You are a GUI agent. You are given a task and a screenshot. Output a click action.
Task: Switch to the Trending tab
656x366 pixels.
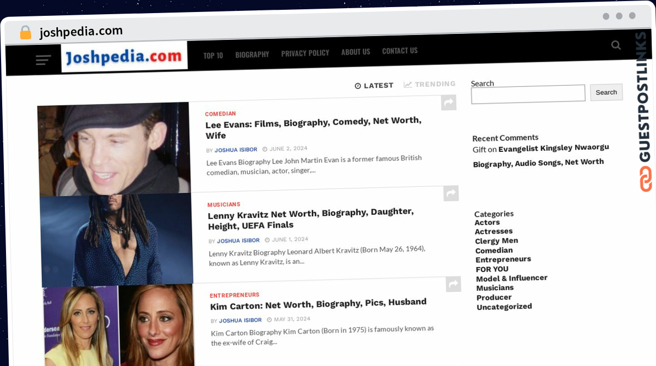pos(430,84)
